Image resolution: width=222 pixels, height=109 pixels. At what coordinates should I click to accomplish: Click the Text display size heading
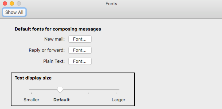coord(33,78)
